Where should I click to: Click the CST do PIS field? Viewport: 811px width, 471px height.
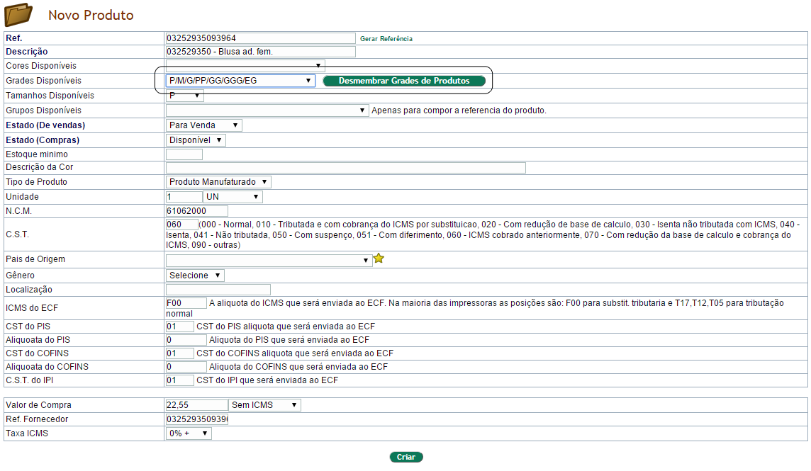[180, 327]
